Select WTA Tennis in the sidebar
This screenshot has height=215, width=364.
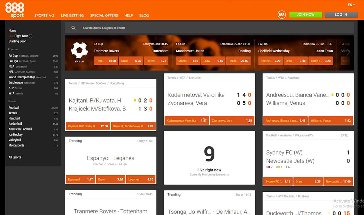tap(33, 94)
